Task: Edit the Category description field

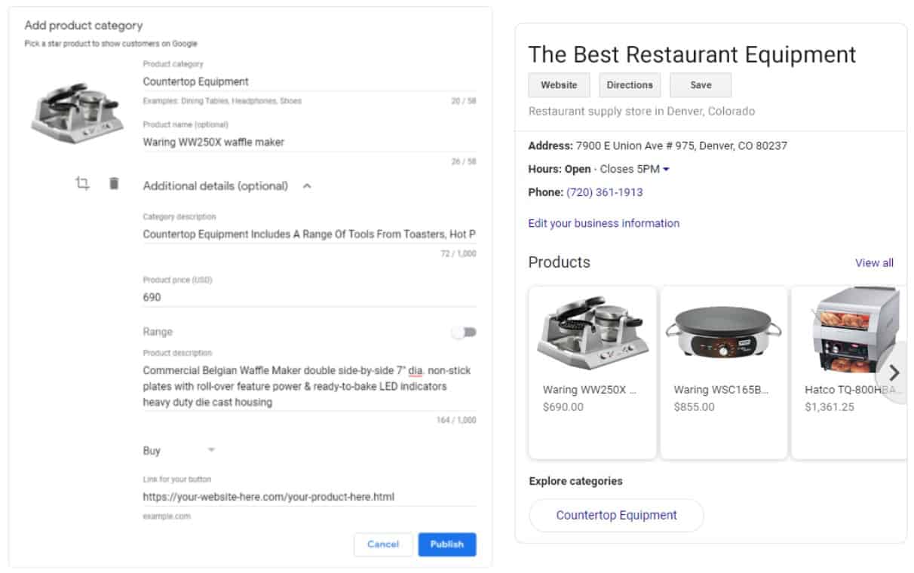Action: 309,234
